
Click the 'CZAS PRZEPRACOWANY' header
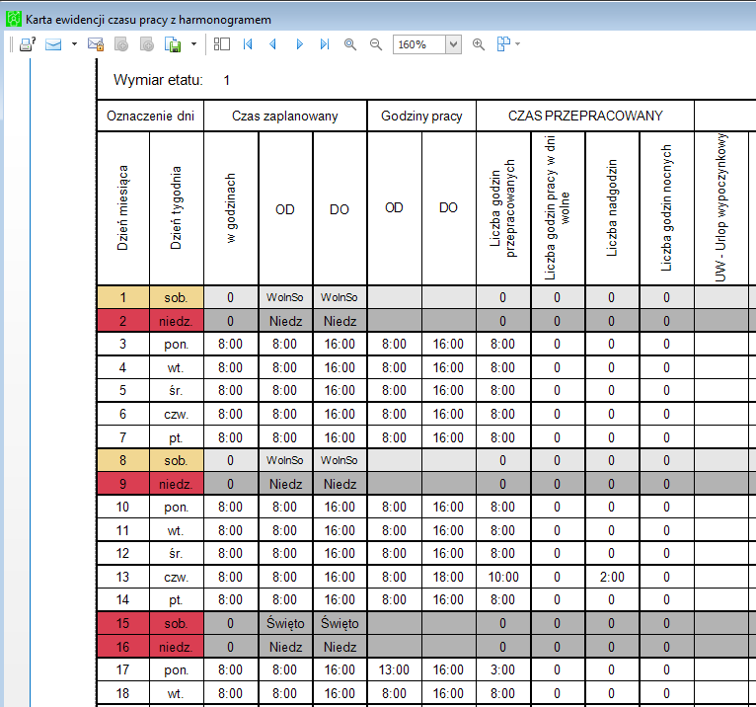click(x=585, y=117)
